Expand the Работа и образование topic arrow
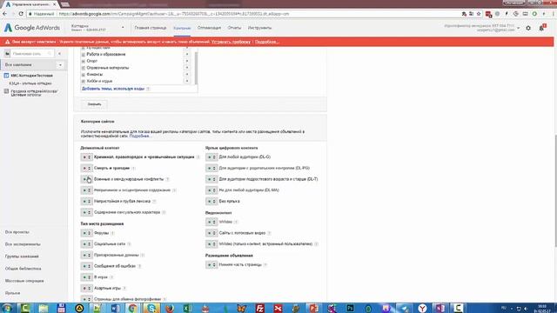 (187, 54)
